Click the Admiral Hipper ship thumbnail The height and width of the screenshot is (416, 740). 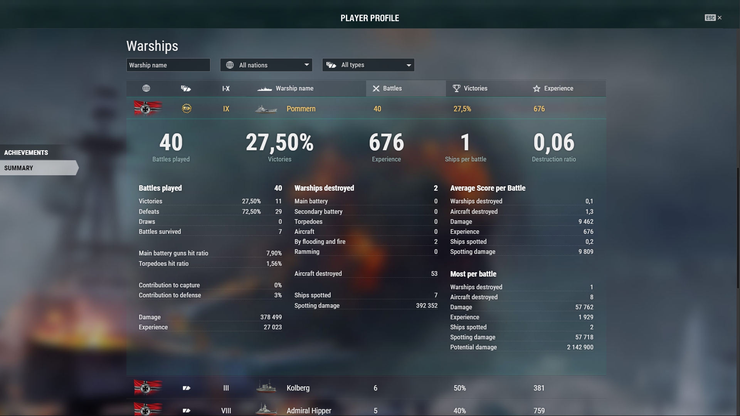coord(266,409)
